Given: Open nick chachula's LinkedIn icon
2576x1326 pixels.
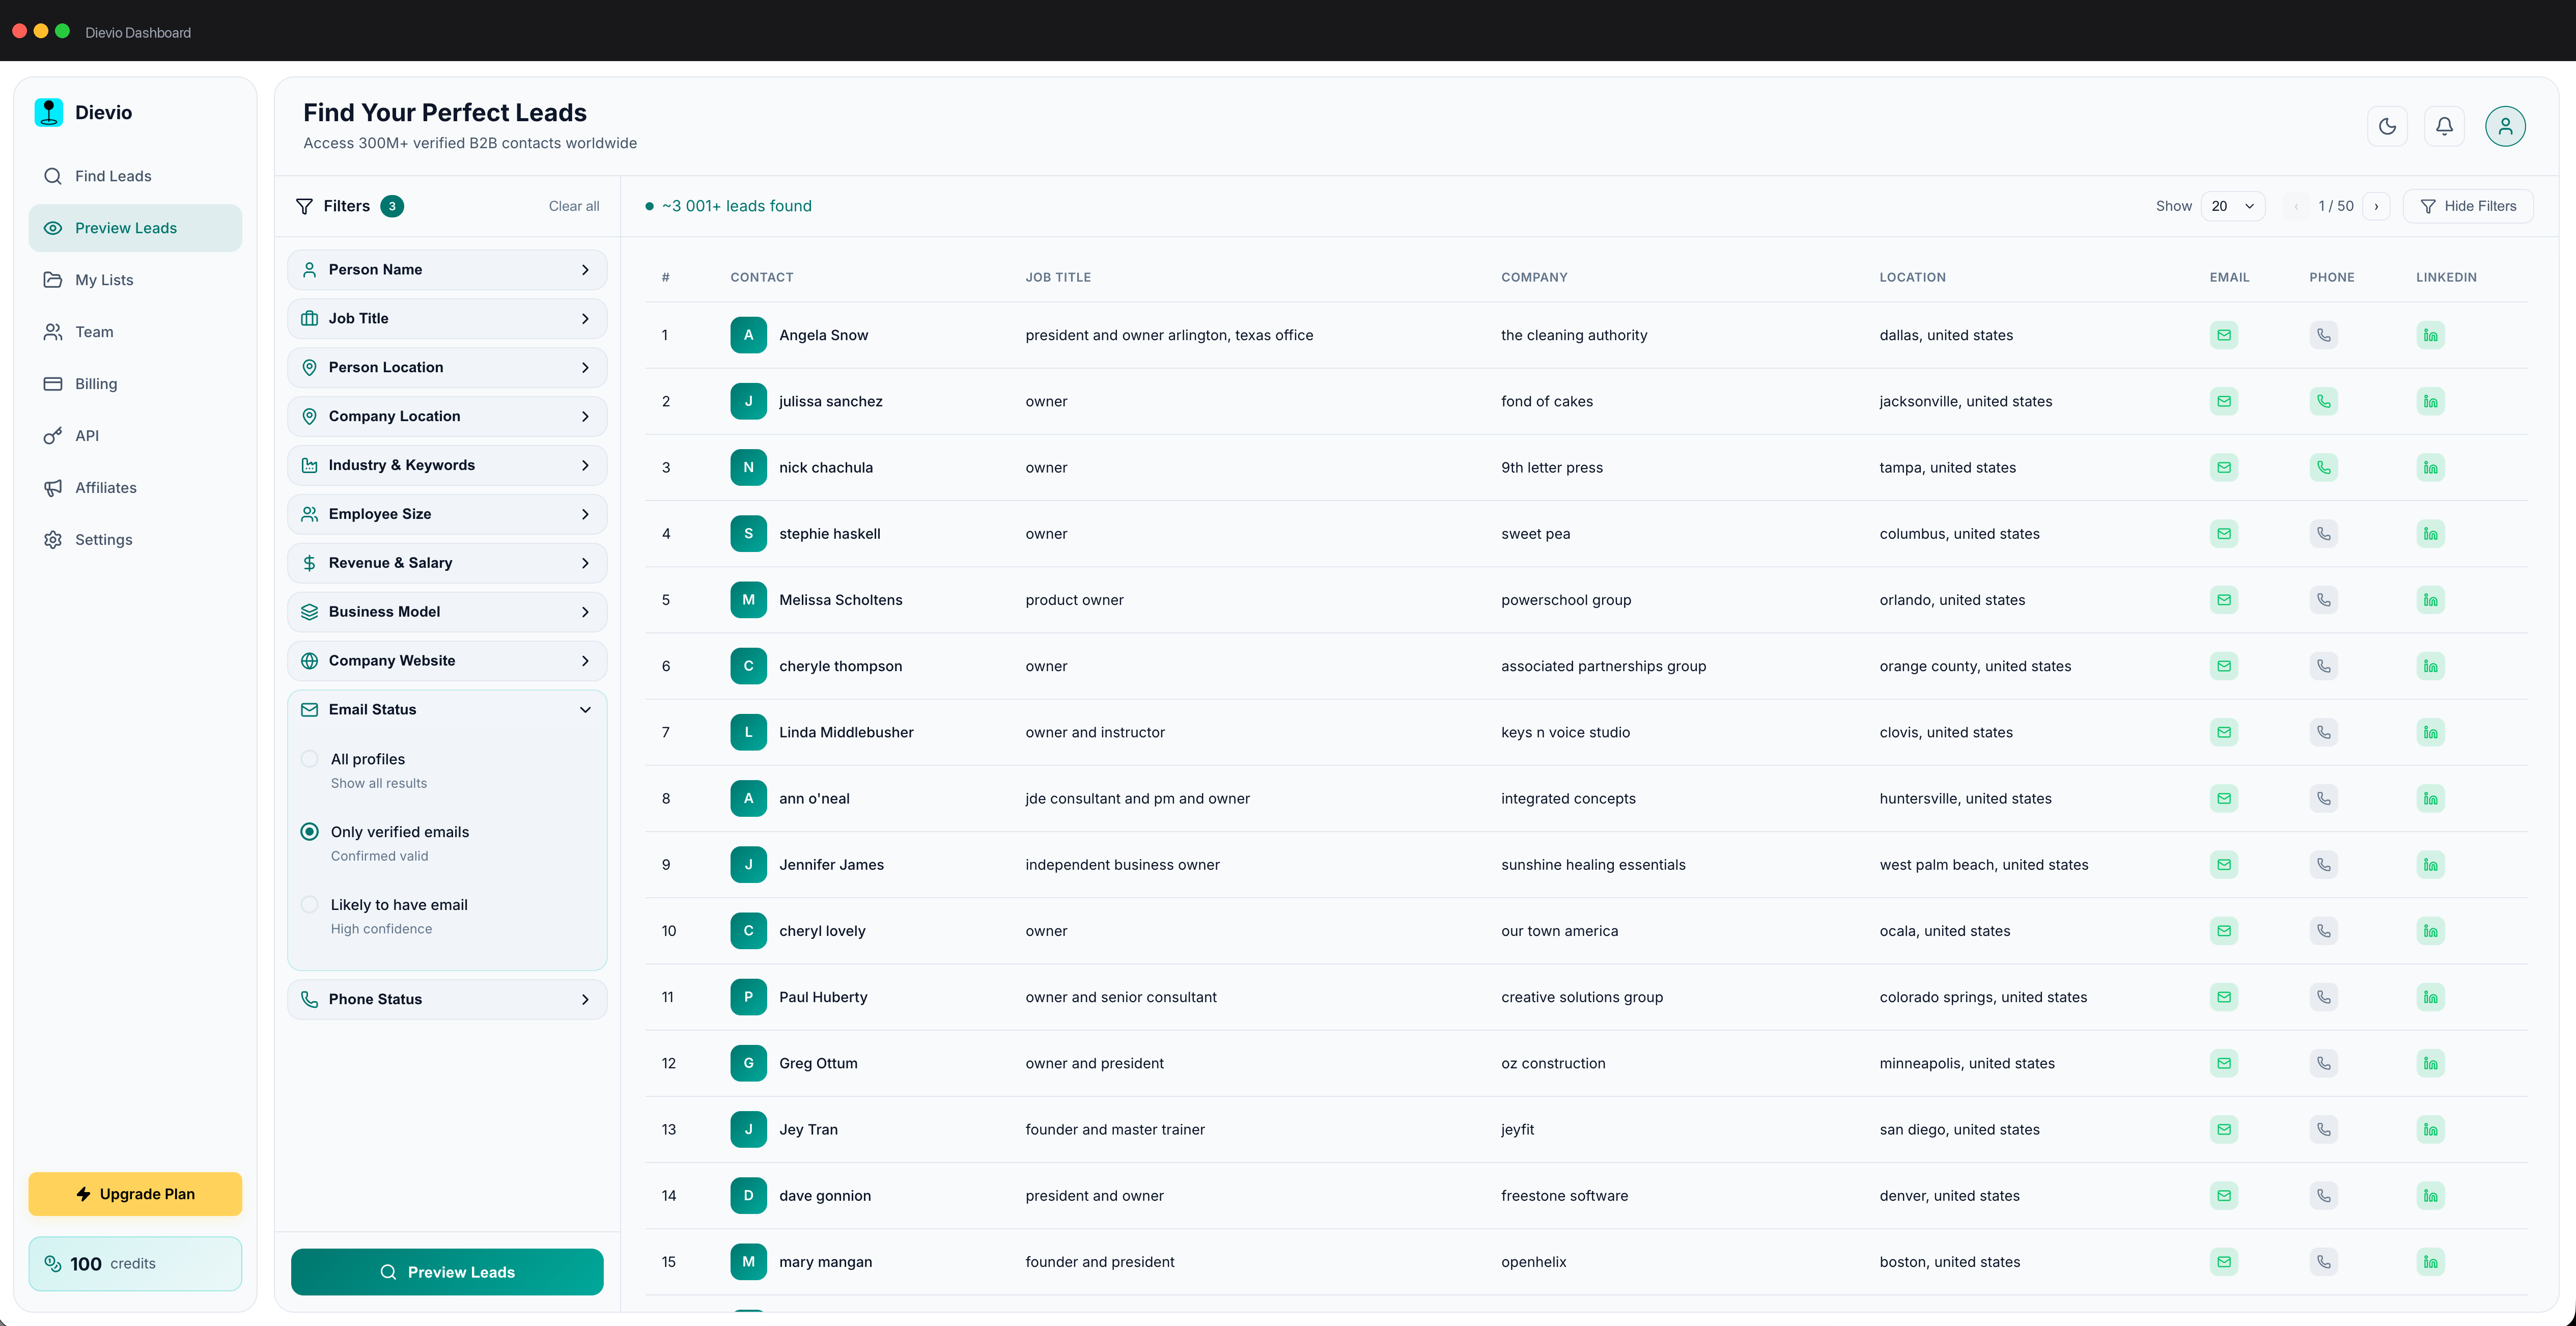Looking at the screenshot, I should coord(2431,467).
